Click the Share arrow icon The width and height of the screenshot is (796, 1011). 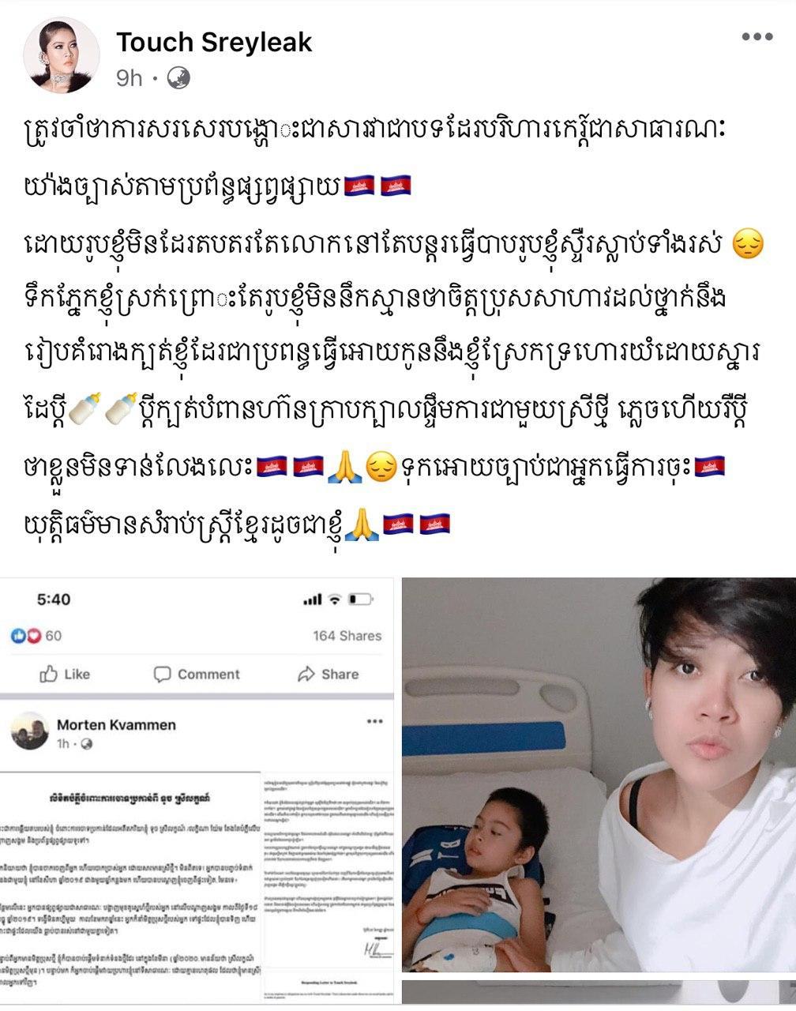pos(306,675)
